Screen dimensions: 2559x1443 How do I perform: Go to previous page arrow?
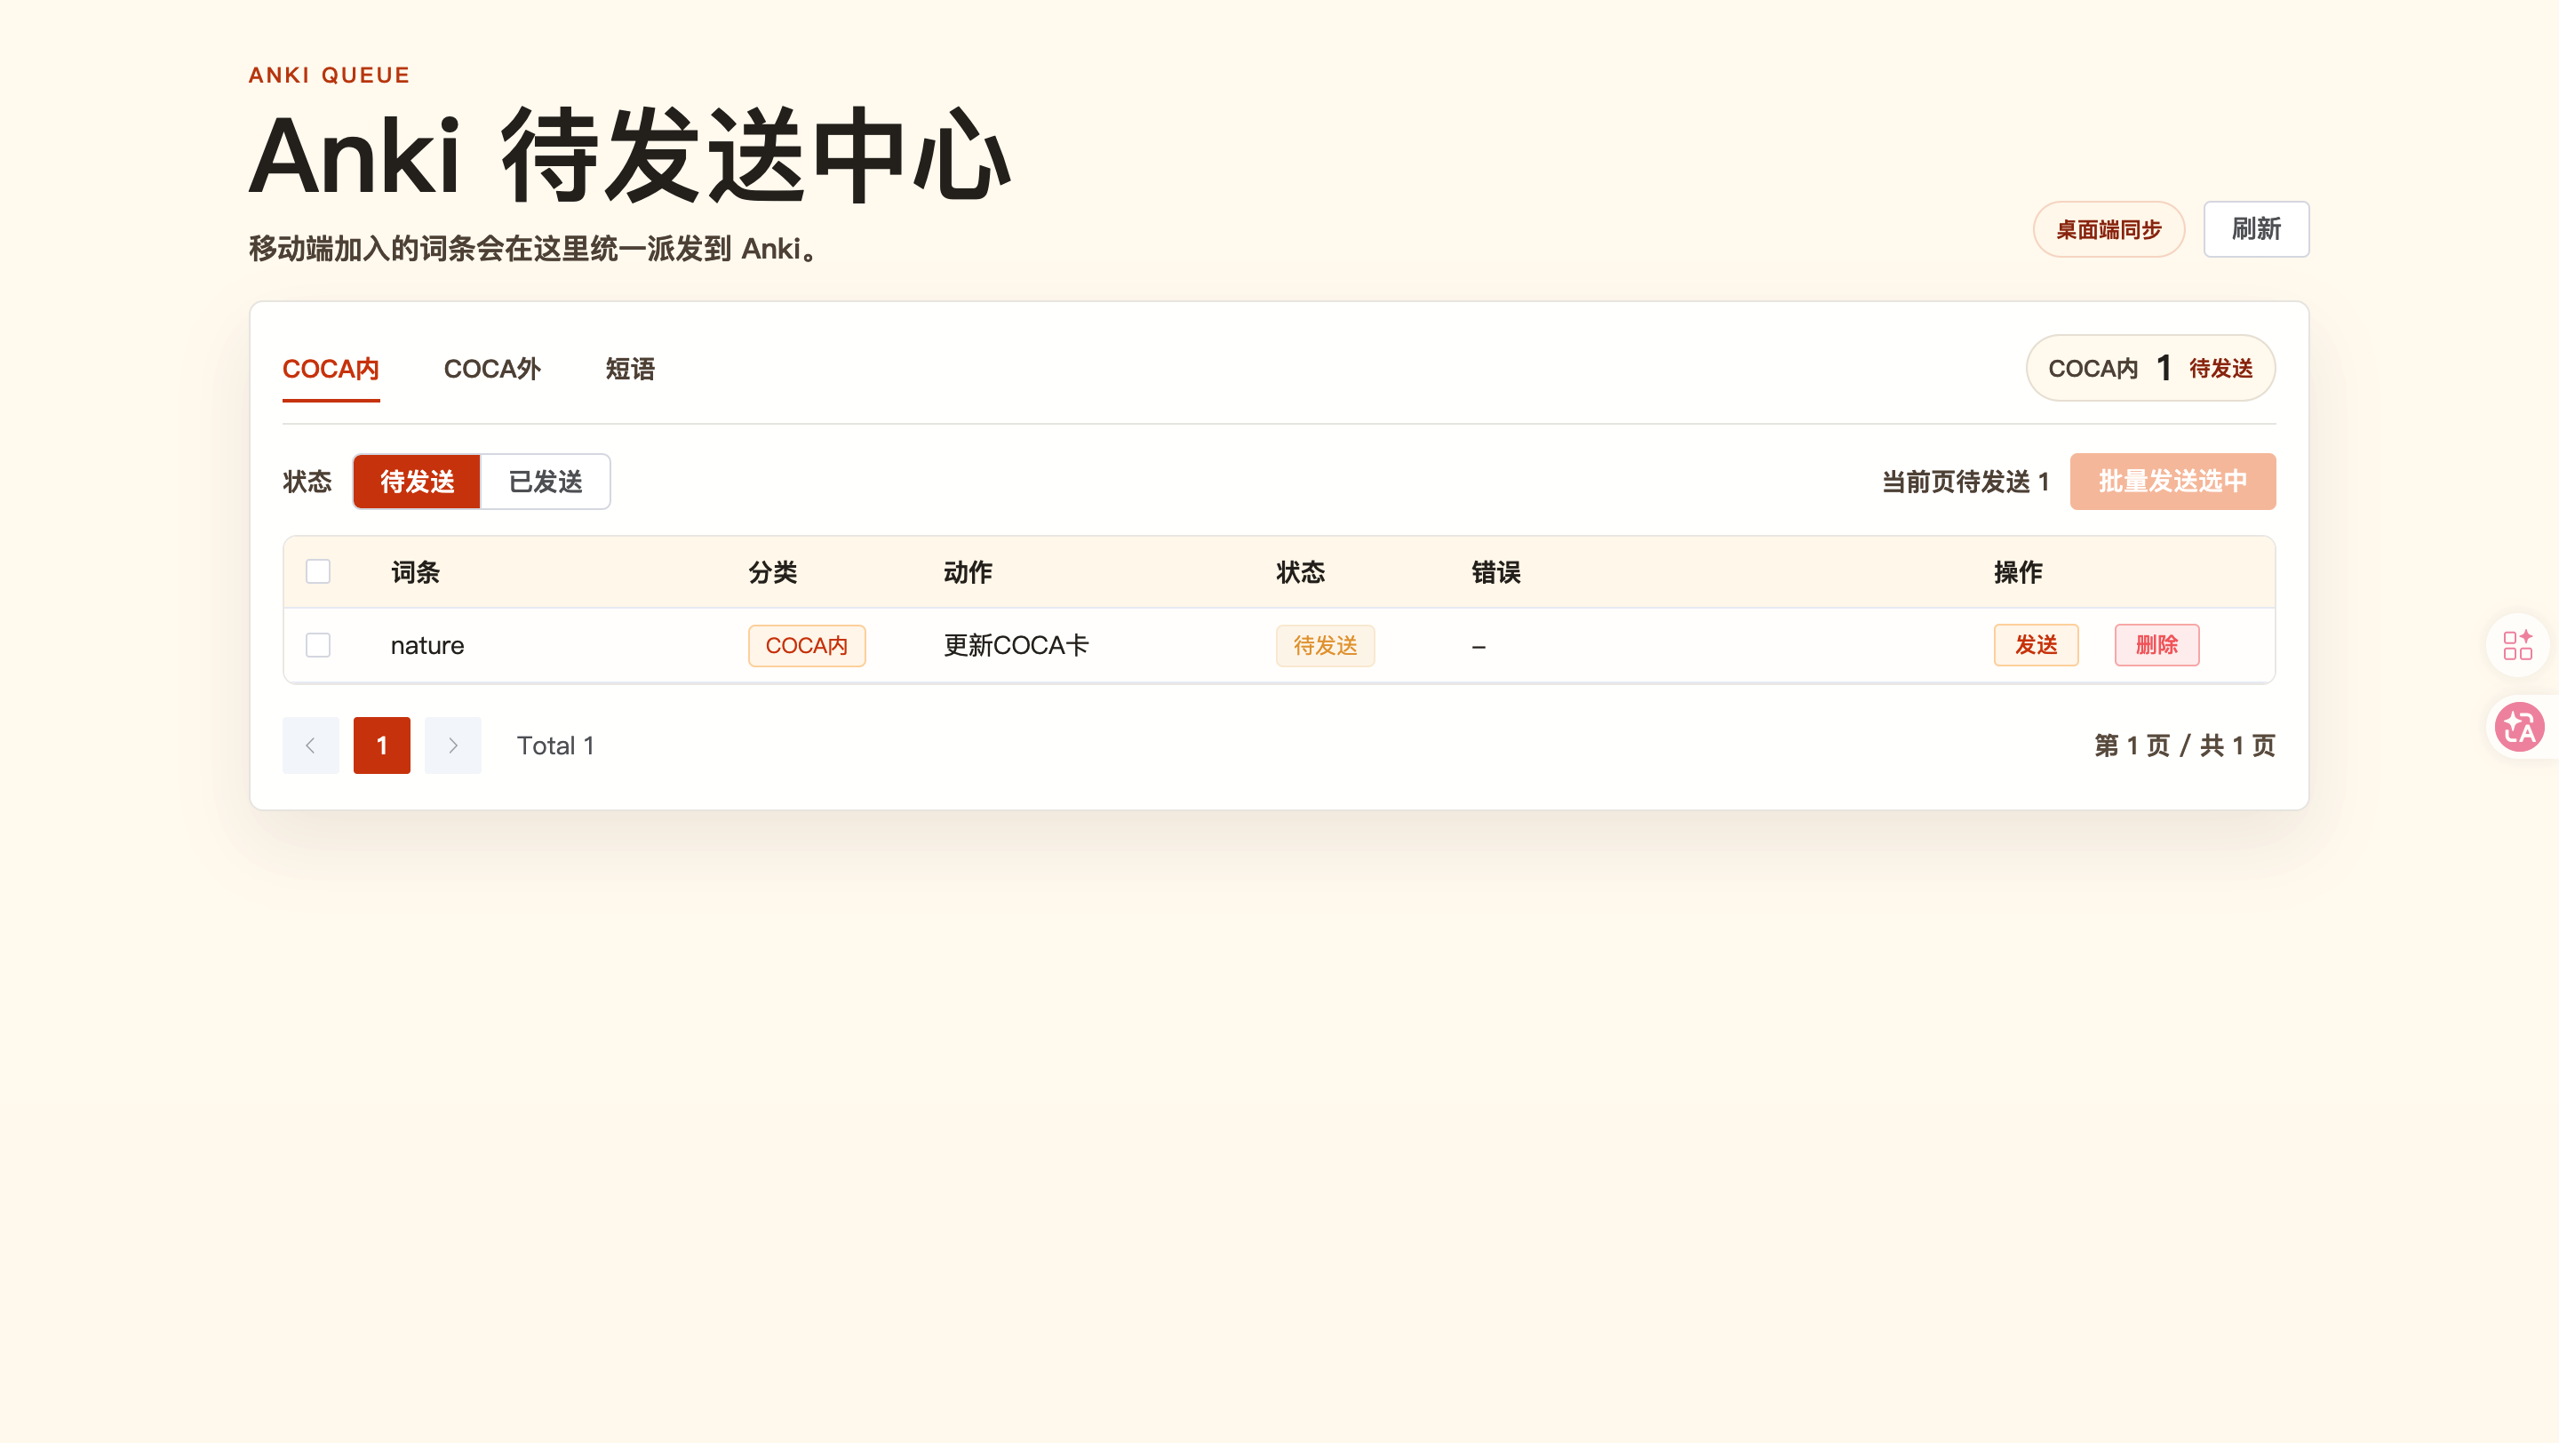pos(311,745)
